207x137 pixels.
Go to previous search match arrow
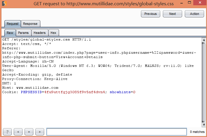[18, 132]
